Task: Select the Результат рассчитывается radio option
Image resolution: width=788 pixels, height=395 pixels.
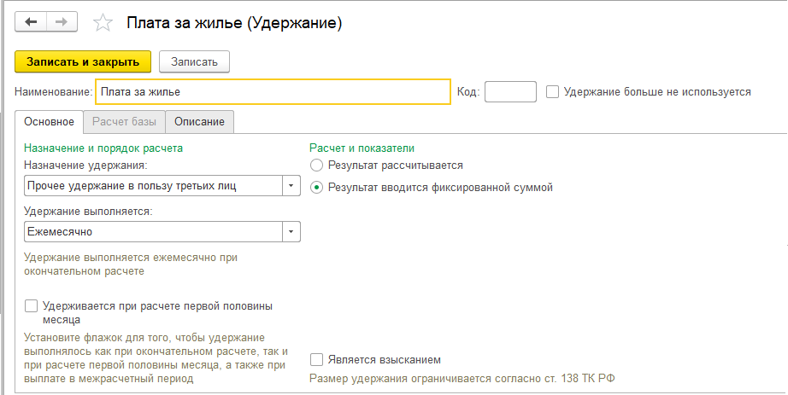Action: [316, 166]
